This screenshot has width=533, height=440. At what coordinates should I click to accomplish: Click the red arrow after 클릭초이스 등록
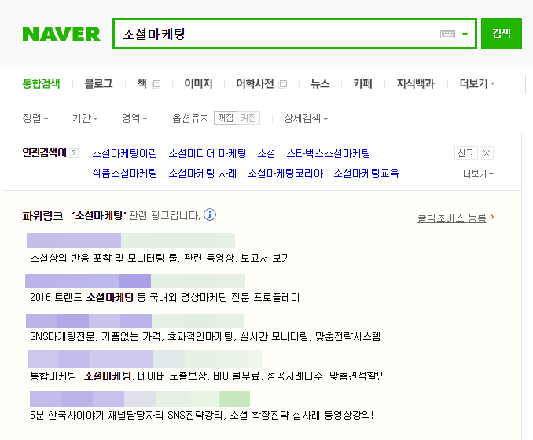point(492,217)
